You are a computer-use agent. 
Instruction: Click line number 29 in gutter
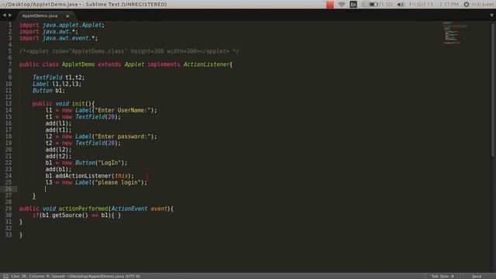[9, 208]
